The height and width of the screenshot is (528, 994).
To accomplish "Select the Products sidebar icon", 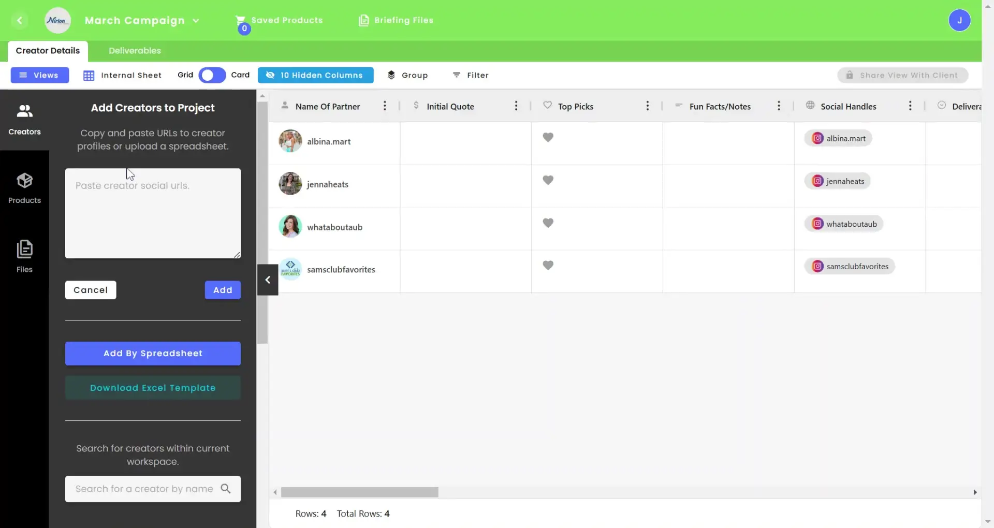I will [x=24, y=187].
